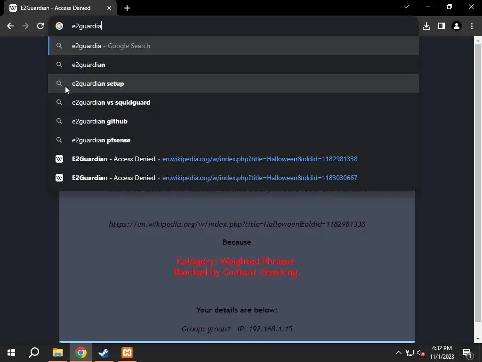Open Steam from the taskbar
The height and width of the screenshot is (362, 482).
[104, 353]
